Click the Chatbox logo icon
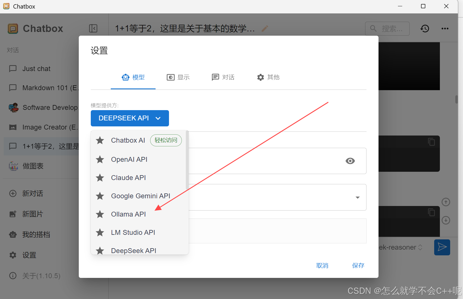 [x=13, y=29]
